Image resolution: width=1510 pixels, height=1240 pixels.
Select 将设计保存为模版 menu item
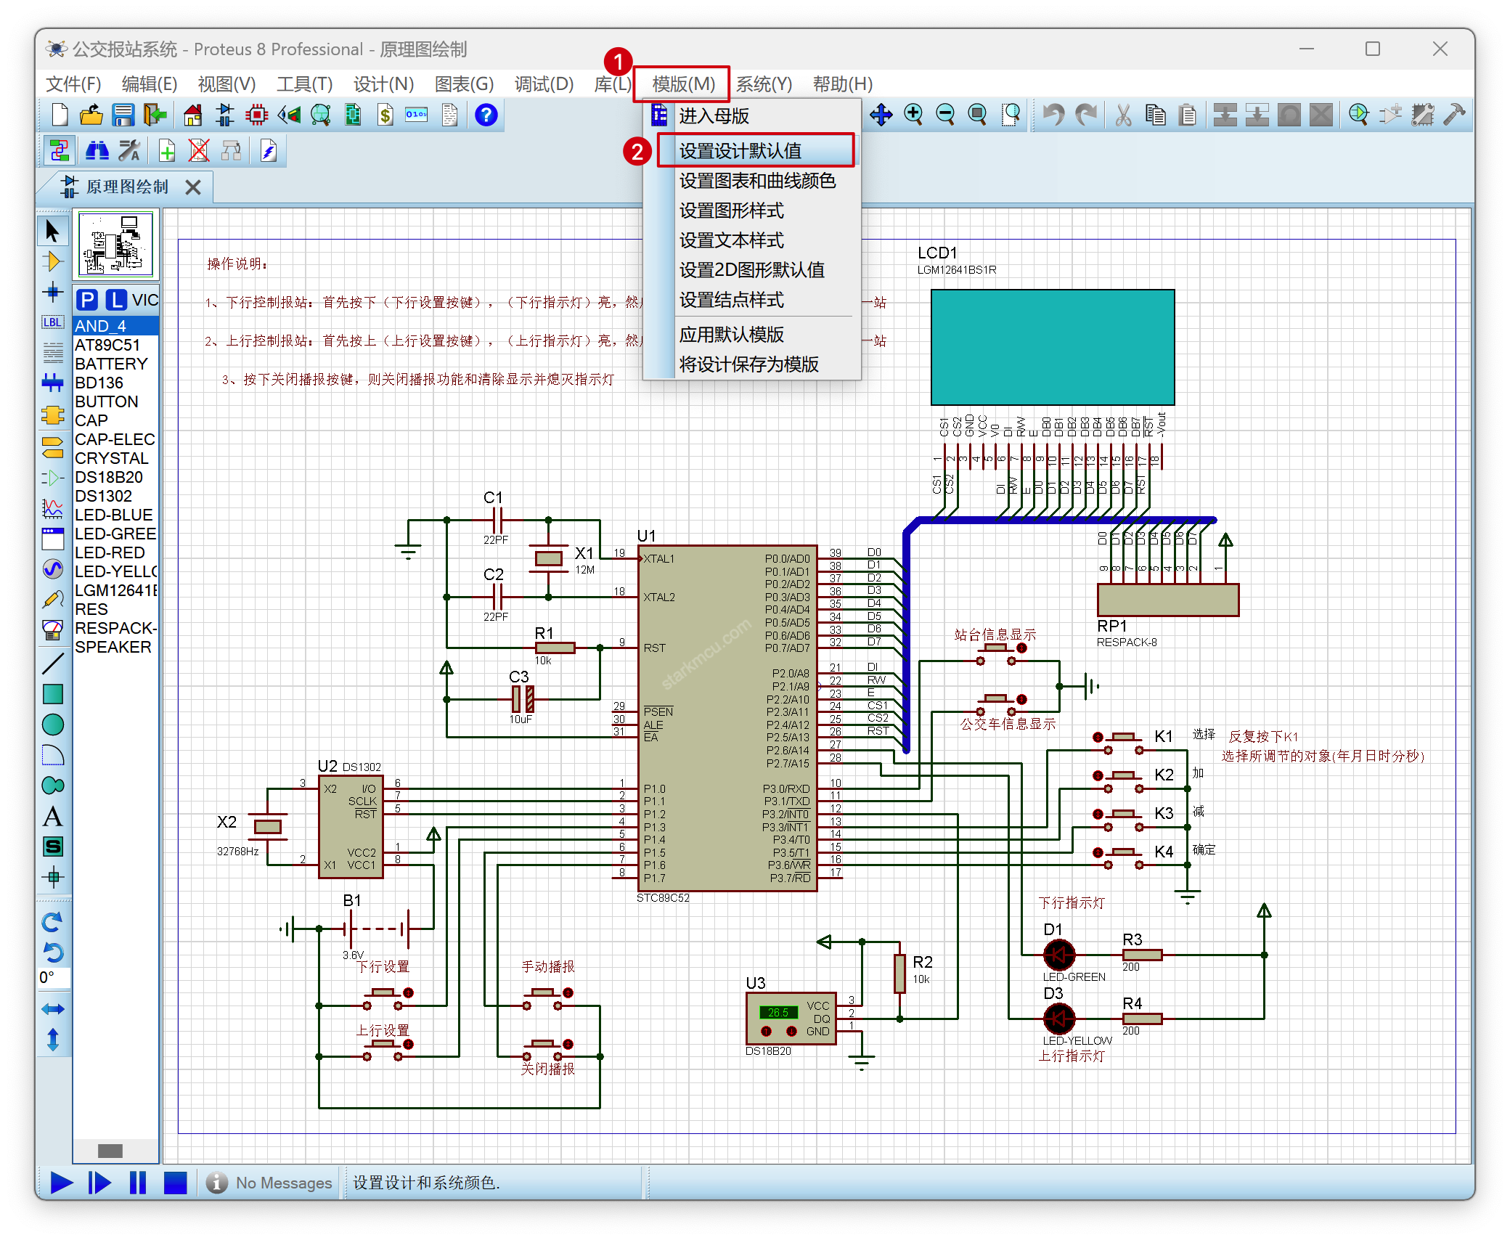coord(748,364)
